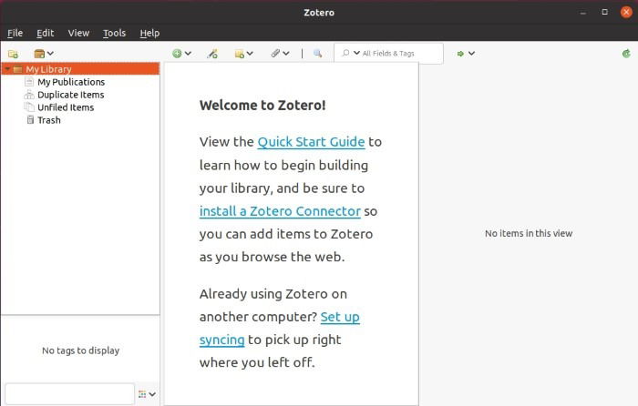Focus the tag filter input field

[69, 394]
